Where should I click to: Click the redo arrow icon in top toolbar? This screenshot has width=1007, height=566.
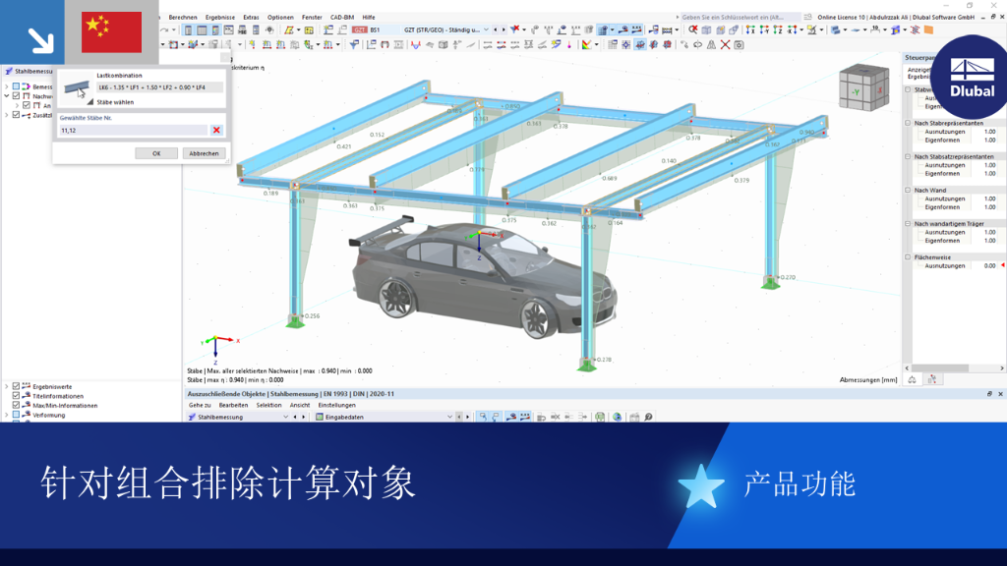coord(164,29)
